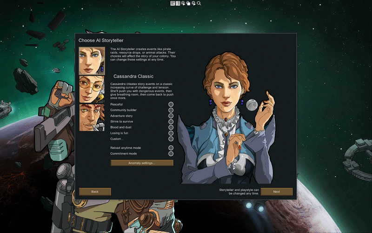The width and height of the screenshot is (372, 233).
Task: Go Back to previous screen
Action: point(95,192)
